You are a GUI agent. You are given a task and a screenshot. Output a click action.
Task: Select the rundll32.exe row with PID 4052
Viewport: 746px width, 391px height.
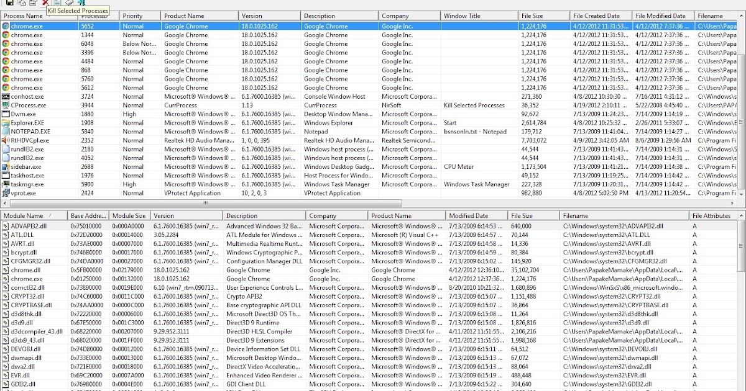pos(369,158)
